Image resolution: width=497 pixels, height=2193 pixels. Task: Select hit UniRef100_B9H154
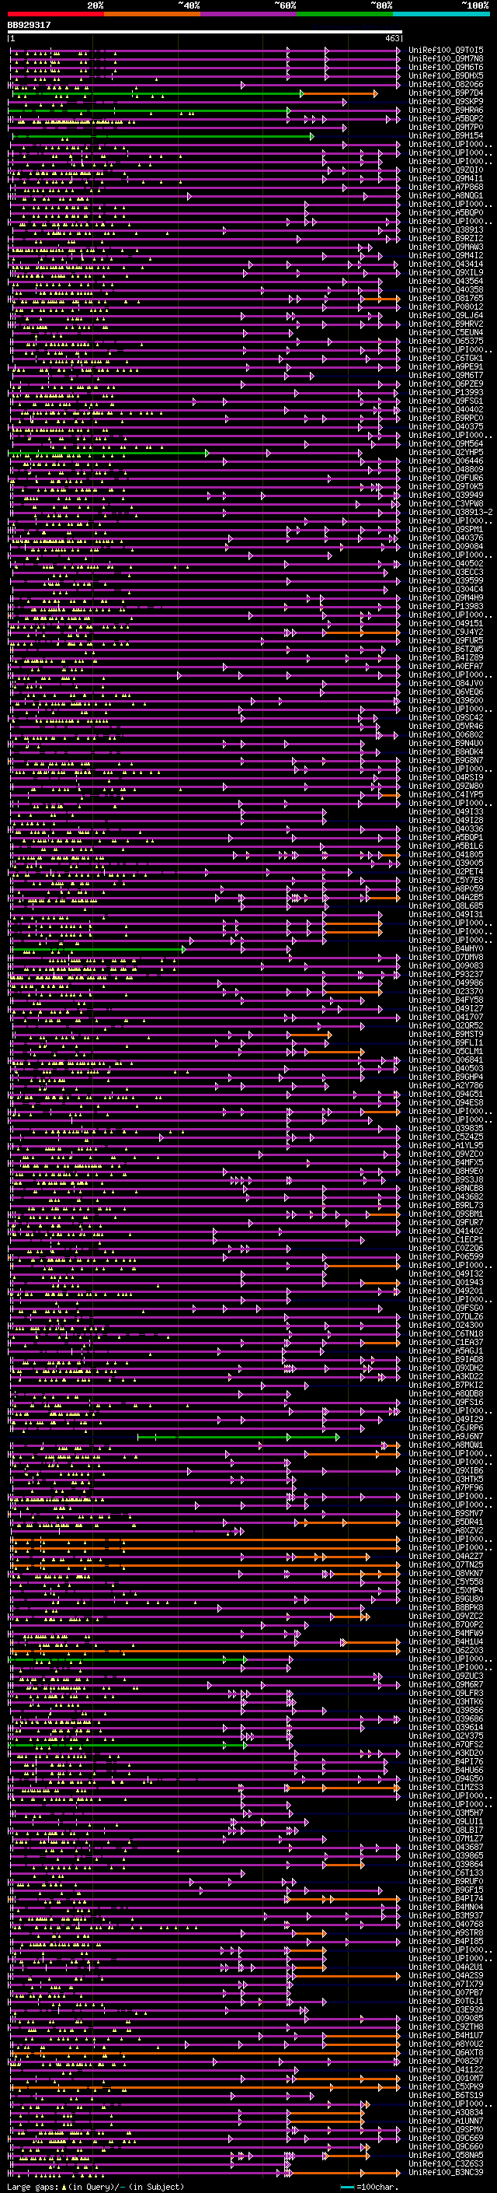point(446,135)
